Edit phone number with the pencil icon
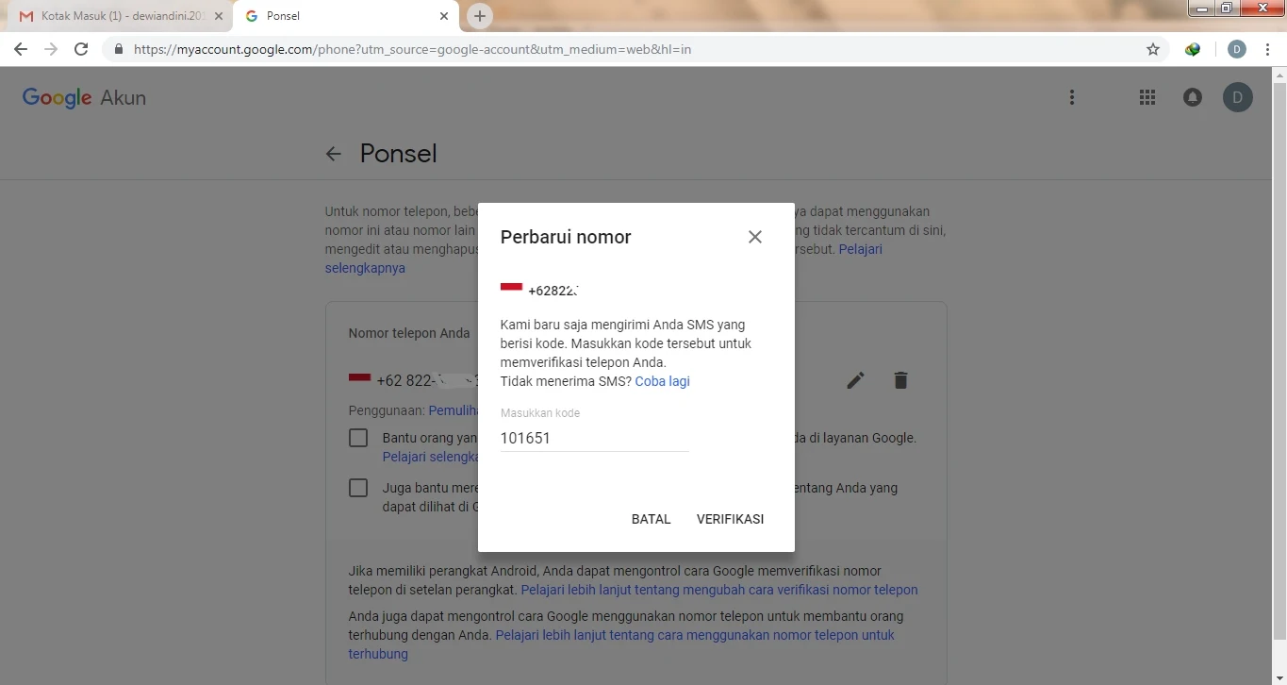The height and width of the screenshot is (685, 1287). point(855,380)
